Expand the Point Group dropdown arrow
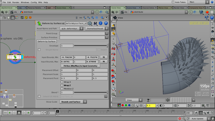The height and width of the screenshot is (121, 215). (107, 33)
